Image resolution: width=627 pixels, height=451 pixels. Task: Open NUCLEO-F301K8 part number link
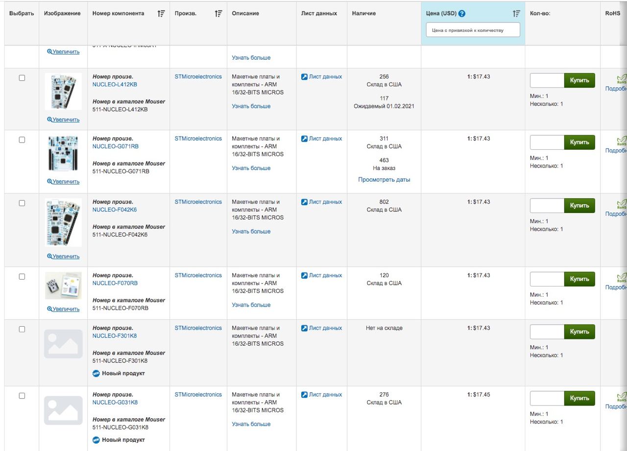click(x=115, y=336)
